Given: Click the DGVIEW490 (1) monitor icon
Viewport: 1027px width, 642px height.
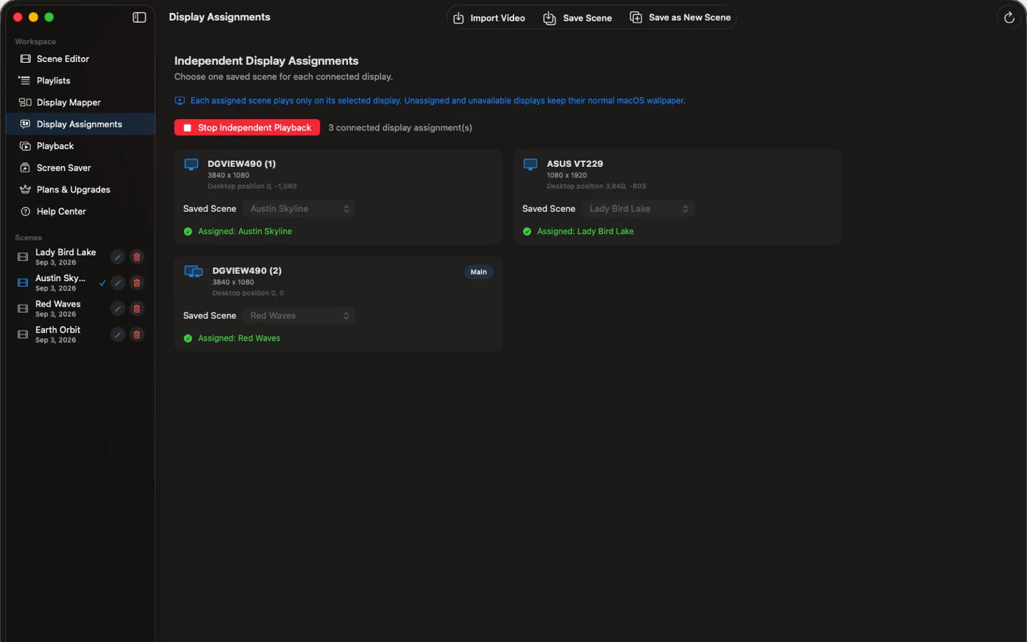Looking at the screenshot, I should tap(191, 165).
